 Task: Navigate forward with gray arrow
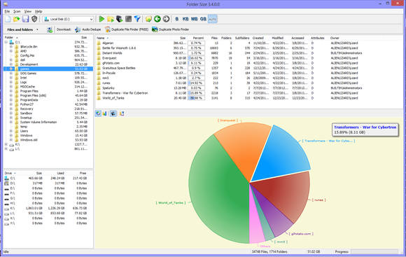pos(166,19)
